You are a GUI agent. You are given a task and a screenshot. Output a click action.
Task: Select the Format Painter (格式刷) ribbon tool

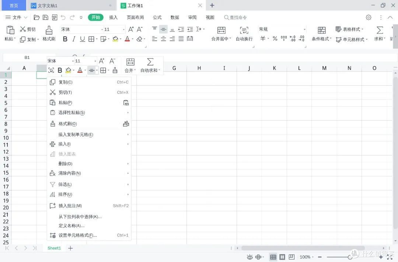pyautogui.click(x=49, y=34)
